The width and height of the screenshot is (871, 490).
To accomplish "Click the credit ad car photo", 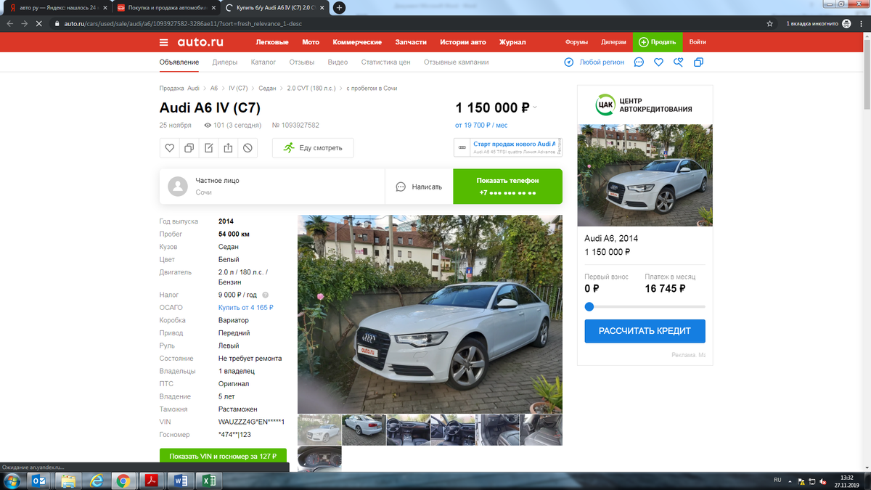I will (645, 175).
